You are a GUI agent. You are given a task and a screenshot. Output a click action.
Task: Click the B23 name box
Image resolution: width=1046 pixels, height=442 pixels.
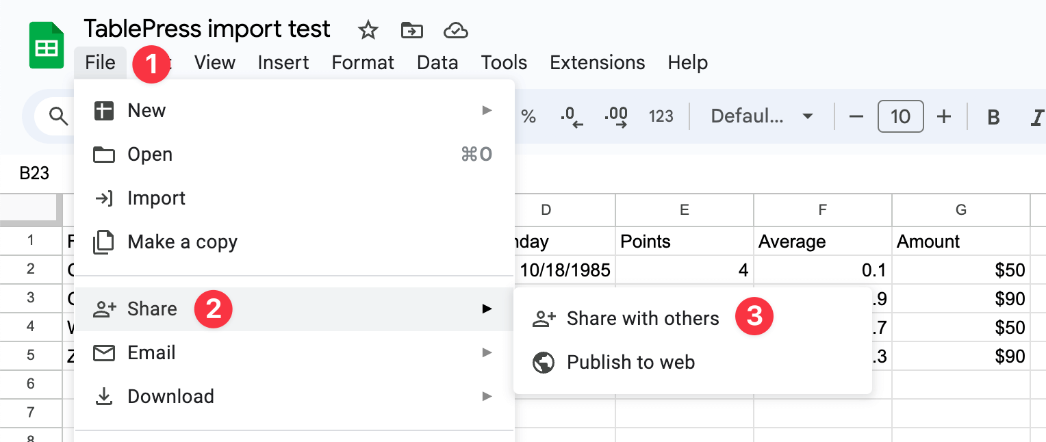click(x=35, y=172)
